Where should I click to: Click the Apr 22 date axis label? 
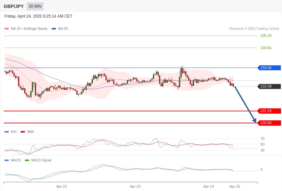tap(61, 186)
